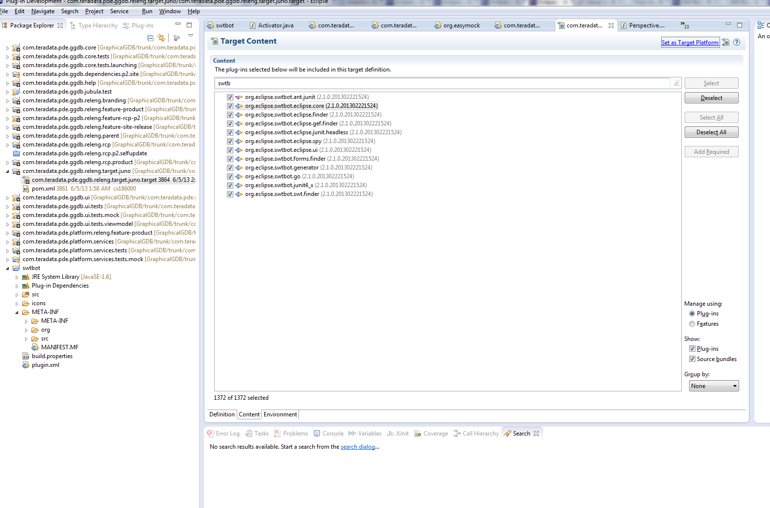Toggle Link with Editor icon in Package Explorer
The height and width of the screenshot is (508, 770).
pyautogui.click(x=161, y=38)
